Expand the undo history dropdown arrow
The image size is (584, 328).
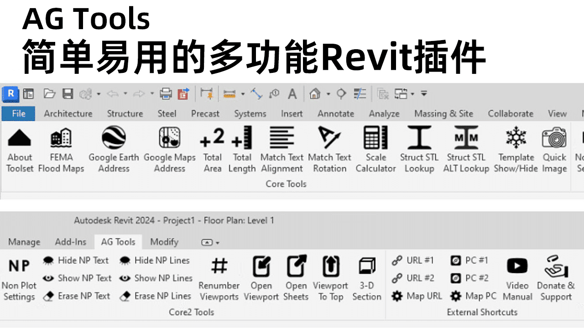(x=125, y=94)
